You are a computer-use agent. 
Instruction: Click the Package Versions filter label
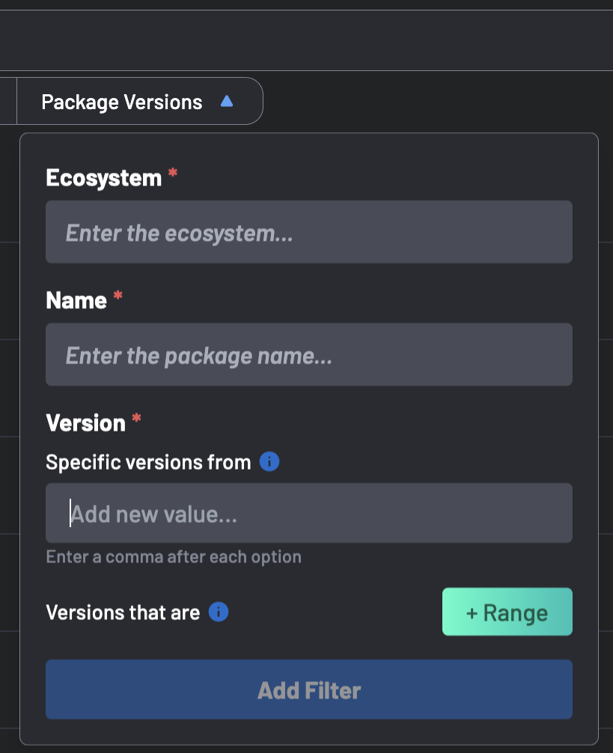point(122,102)
